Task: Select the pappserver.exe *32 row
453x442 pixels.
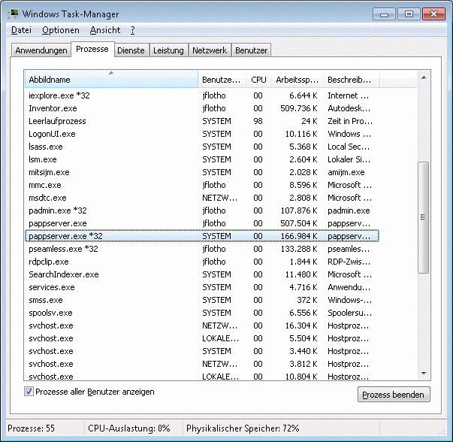Action: tap(202, 236)
